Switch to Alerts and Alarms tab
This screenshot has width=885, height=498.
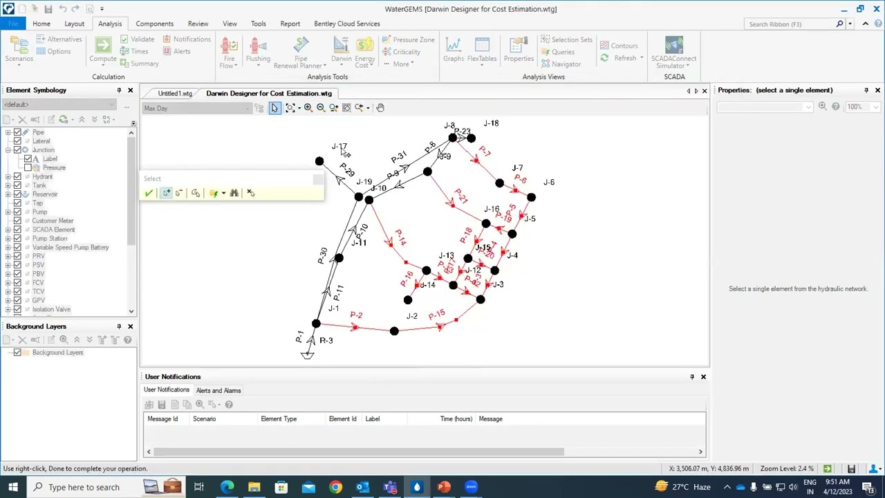point(218,391)
